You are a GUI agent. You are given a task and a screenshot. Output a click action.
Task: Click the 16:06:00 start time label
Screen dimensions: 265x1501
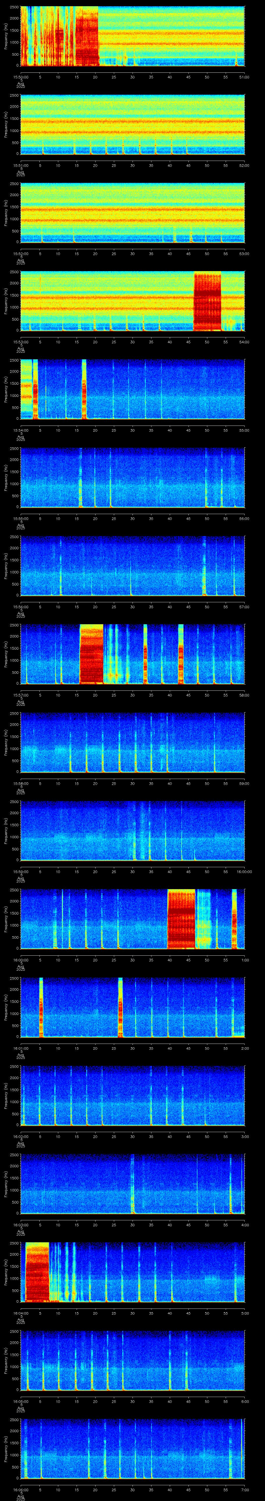[x=20, y=1489]
